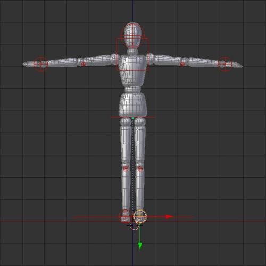Select knee control on viewer's right leg
The height and width of the screenshot is (266, 266).
[x=140, y=168]
